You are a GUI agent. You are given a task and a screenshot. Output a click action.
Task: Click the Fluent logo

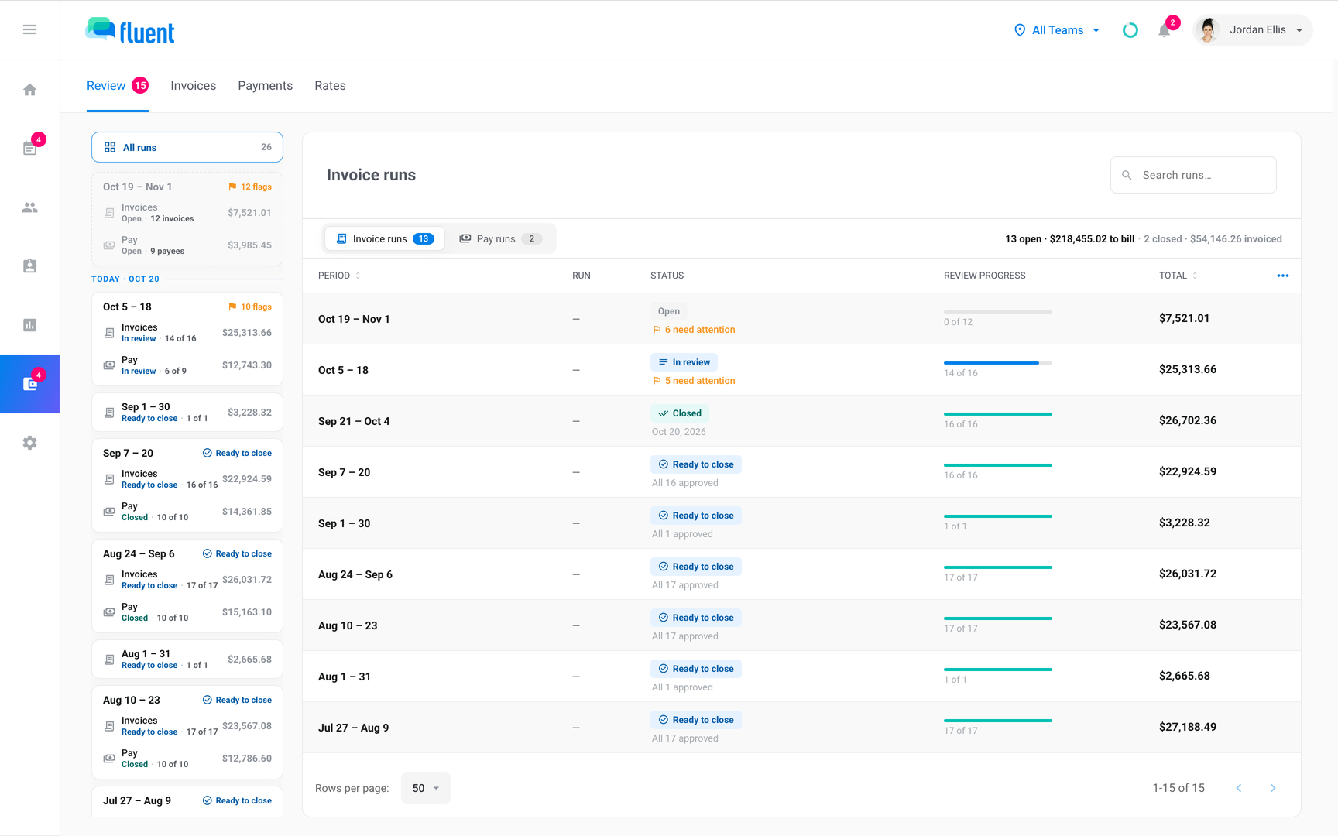click(130, 31)
